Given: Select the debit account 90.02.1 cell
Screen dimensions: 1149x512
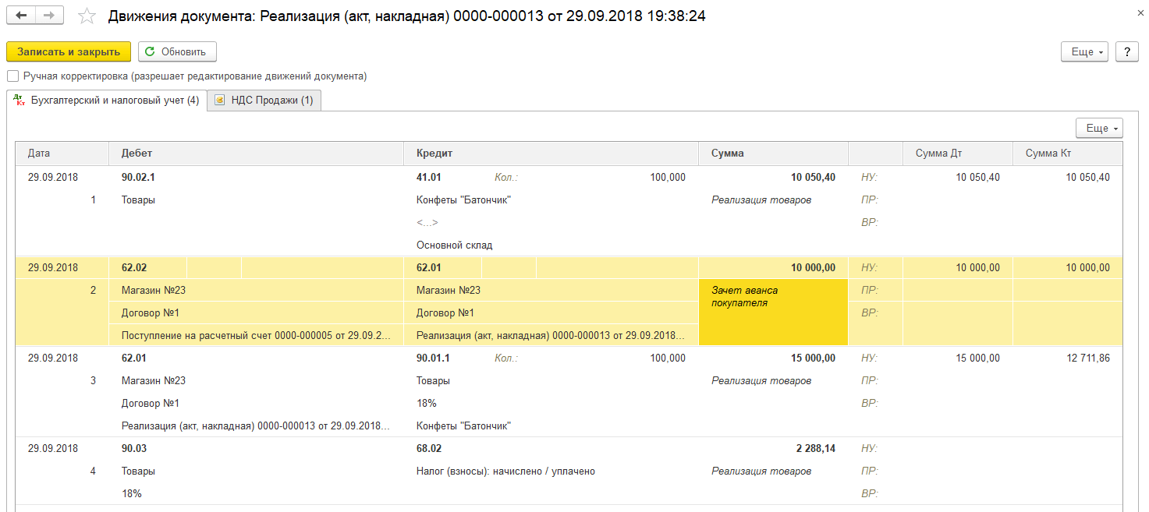Looking at the screenshot, I should coord(139,178).
